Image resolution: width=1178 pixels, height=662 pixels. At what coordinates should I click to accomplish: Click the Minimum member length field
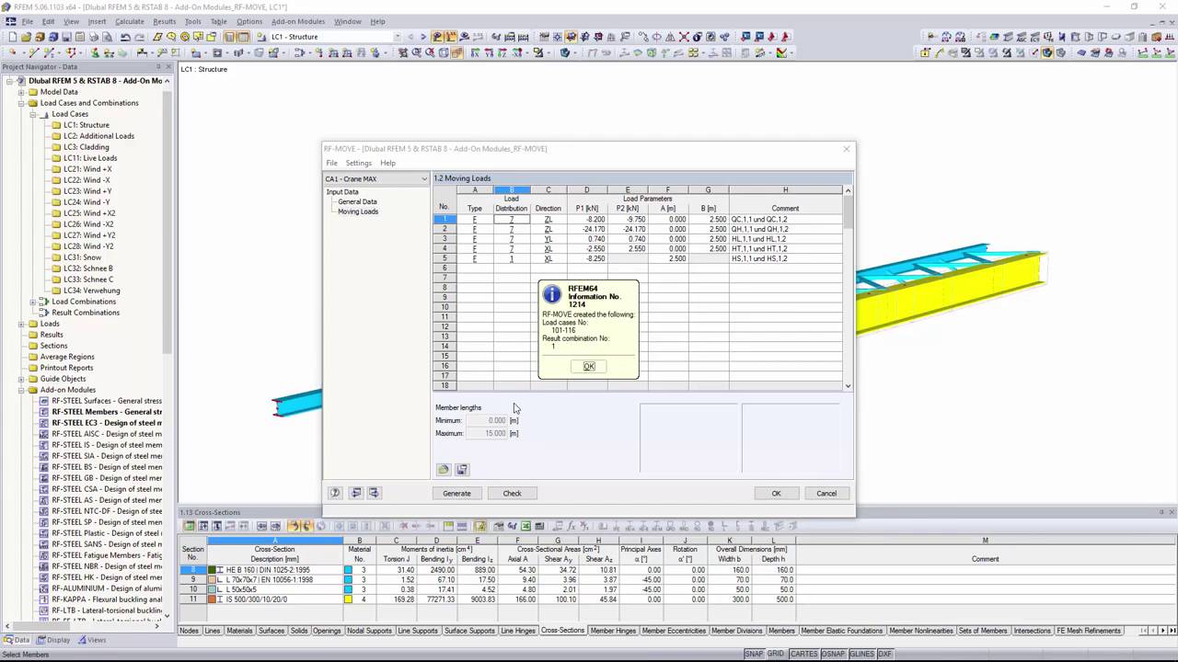click(x=486, y=420)
